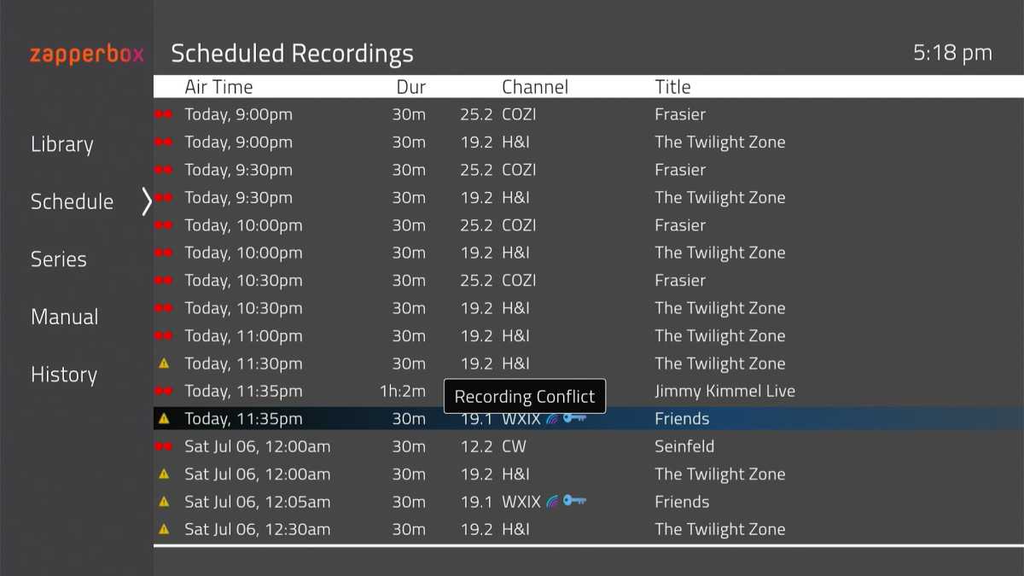Click Today, 11:30pm air time
The height and width of the screenshot is (576, 1024).
pyautogui.click(x=243, y=364)
